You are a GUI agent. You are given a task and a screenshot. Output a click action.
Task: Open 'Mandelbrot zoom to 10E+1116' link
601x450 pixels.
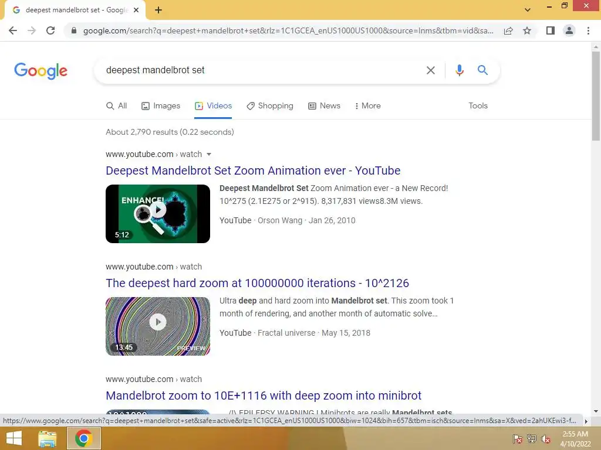tap(264, 396)
